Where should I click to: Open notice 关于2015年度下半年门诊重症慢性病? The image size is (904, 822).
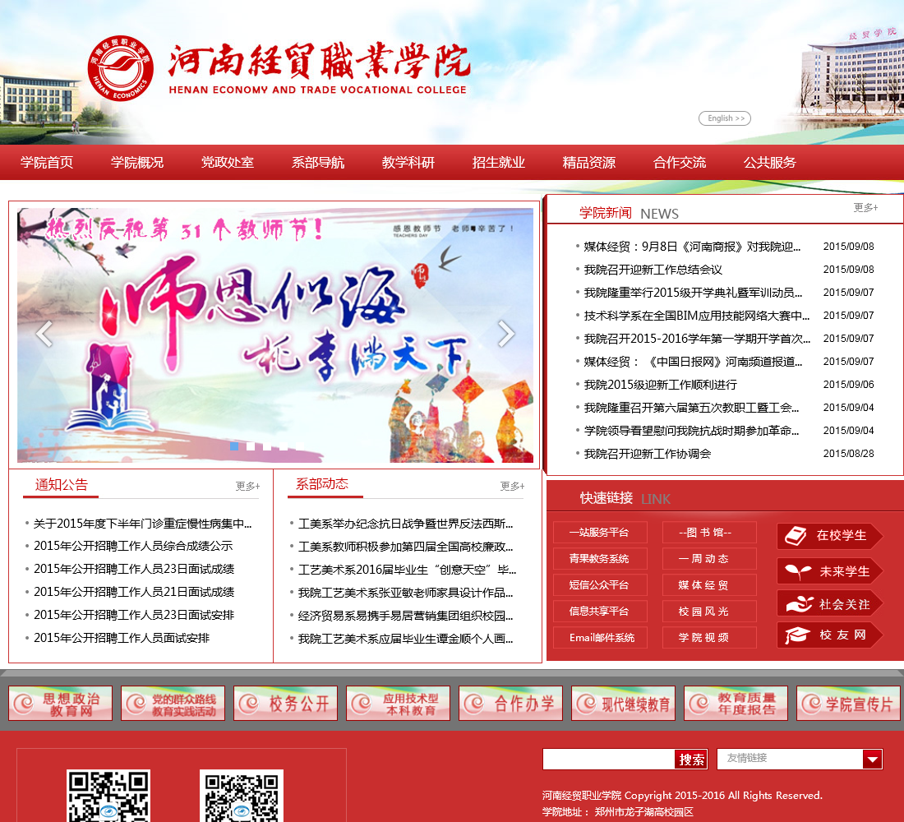[x=142, y=524]
